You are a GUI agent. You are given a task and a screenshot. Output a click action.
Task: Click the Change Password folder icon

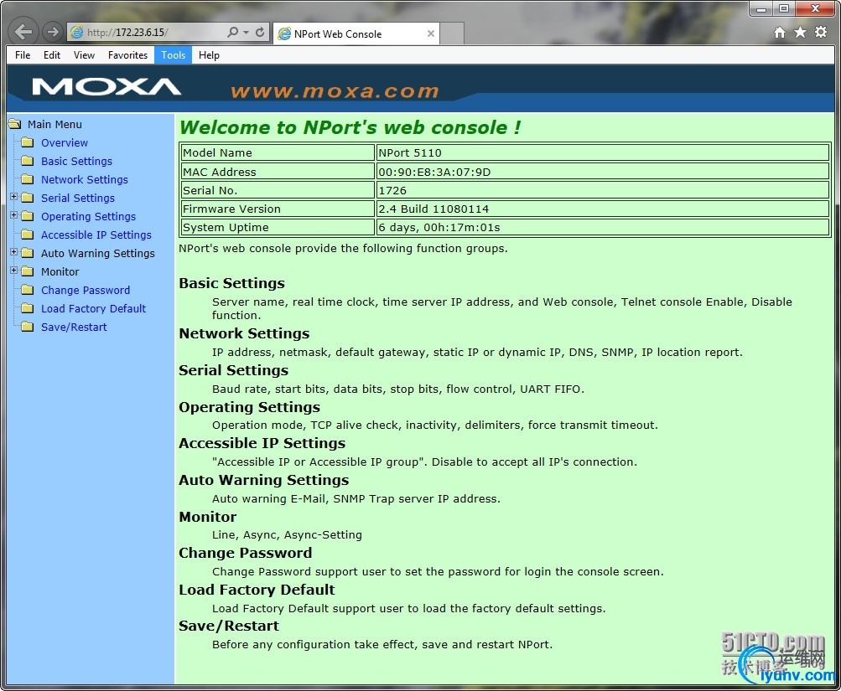pyautogui.click(x=28, y=290)
